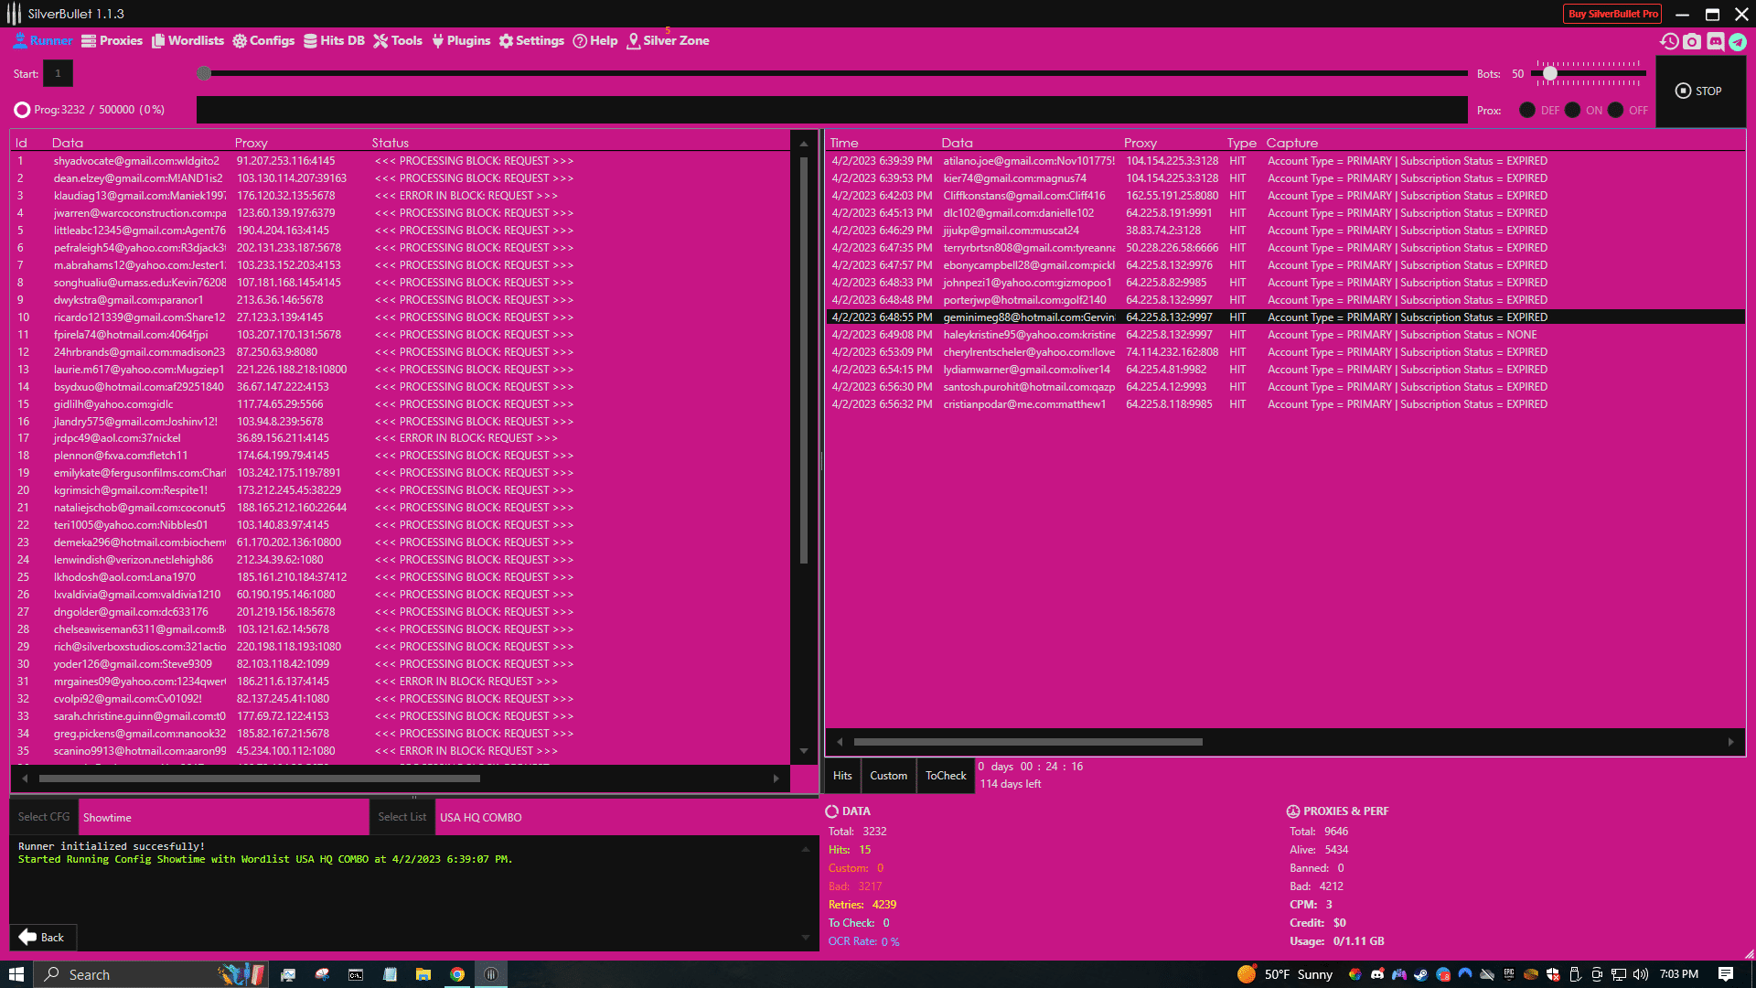Open the Select List selector

point(402,817)
